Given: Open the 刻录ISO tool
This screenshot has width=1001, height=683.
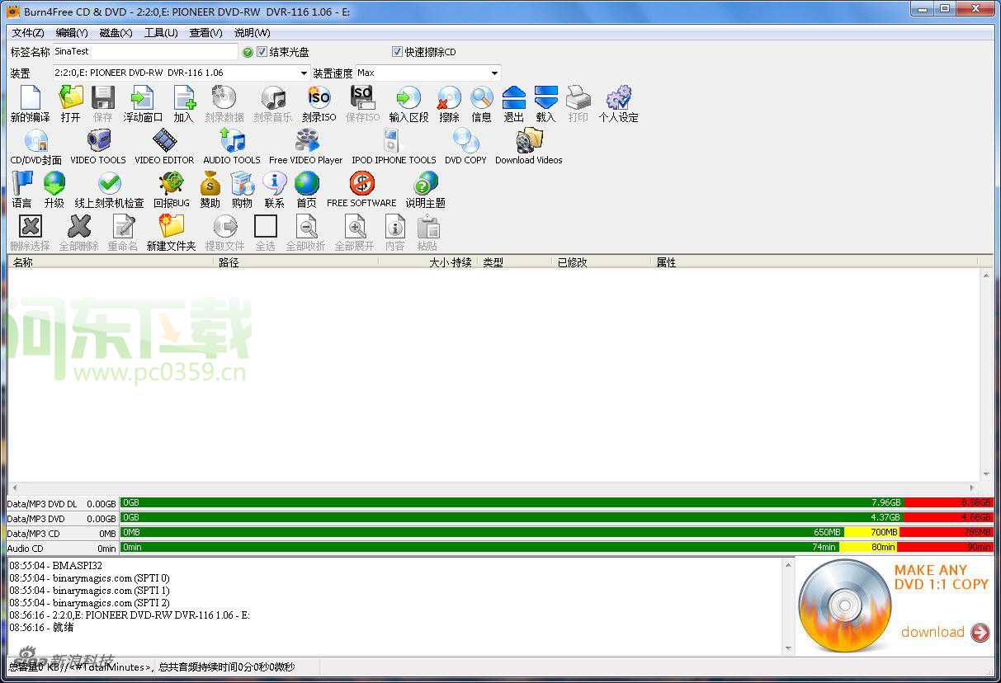Looking at the screenshot, I should click(319, 102).
